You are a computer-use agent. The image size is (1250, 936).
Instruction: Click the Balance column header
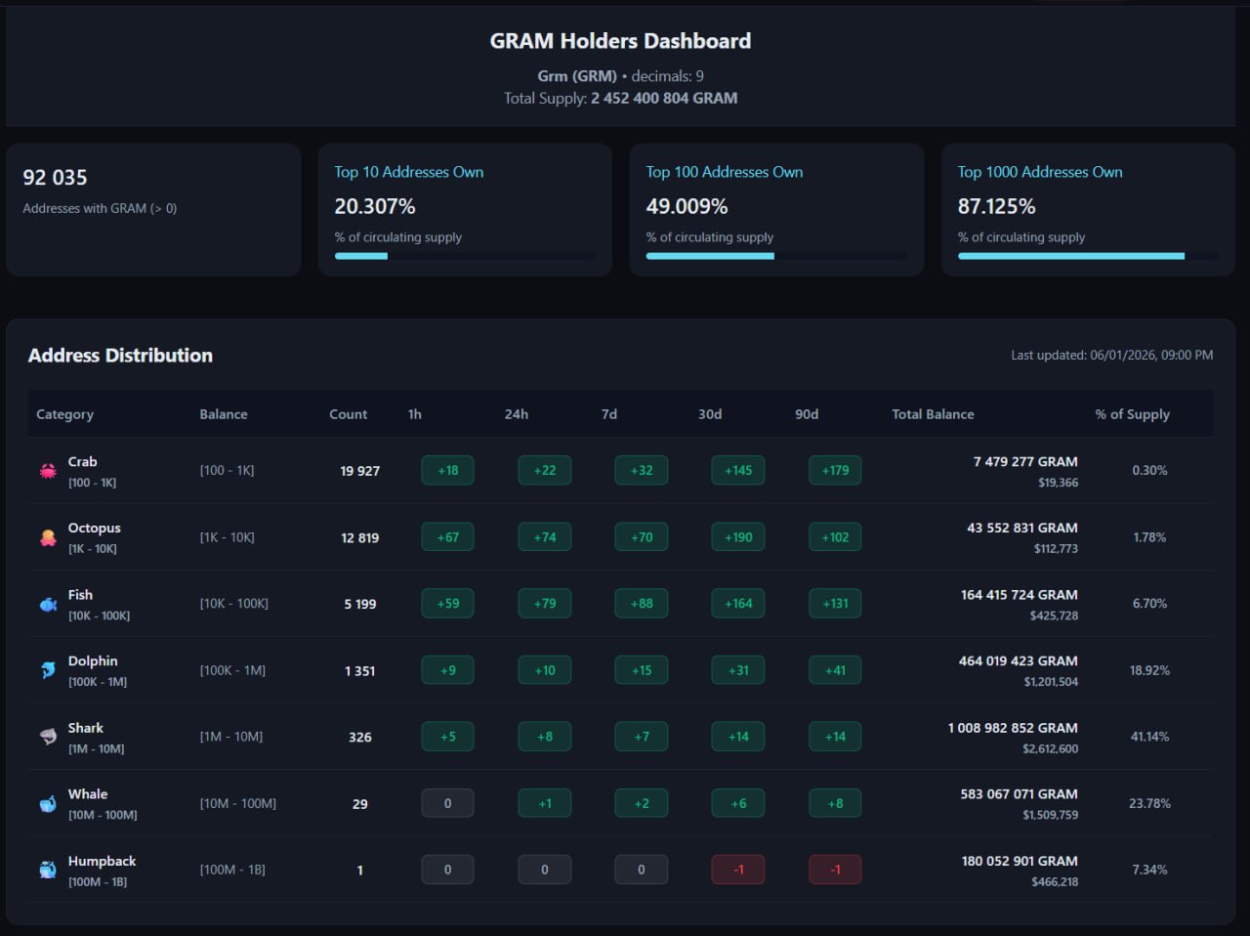(224, 414)
